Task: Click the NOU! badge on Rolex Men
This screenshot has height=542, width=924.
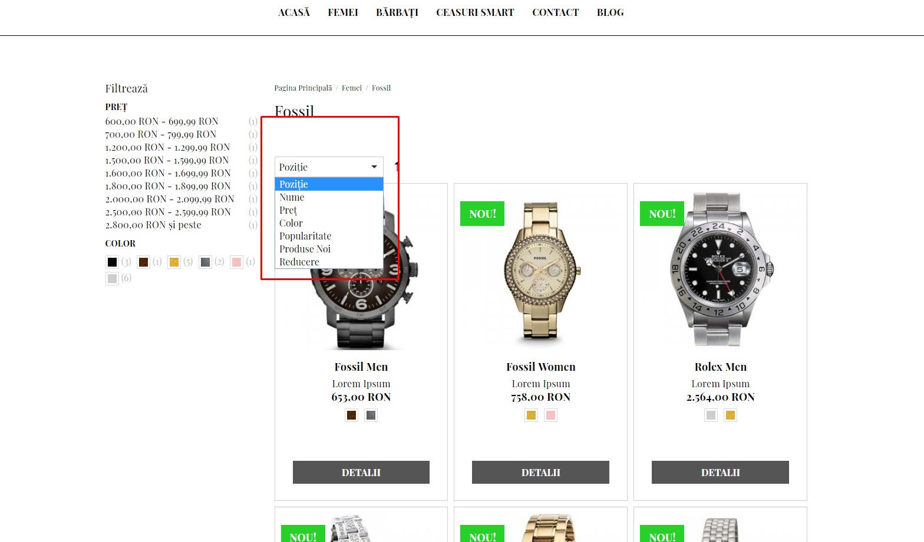Action: (662, 214)
